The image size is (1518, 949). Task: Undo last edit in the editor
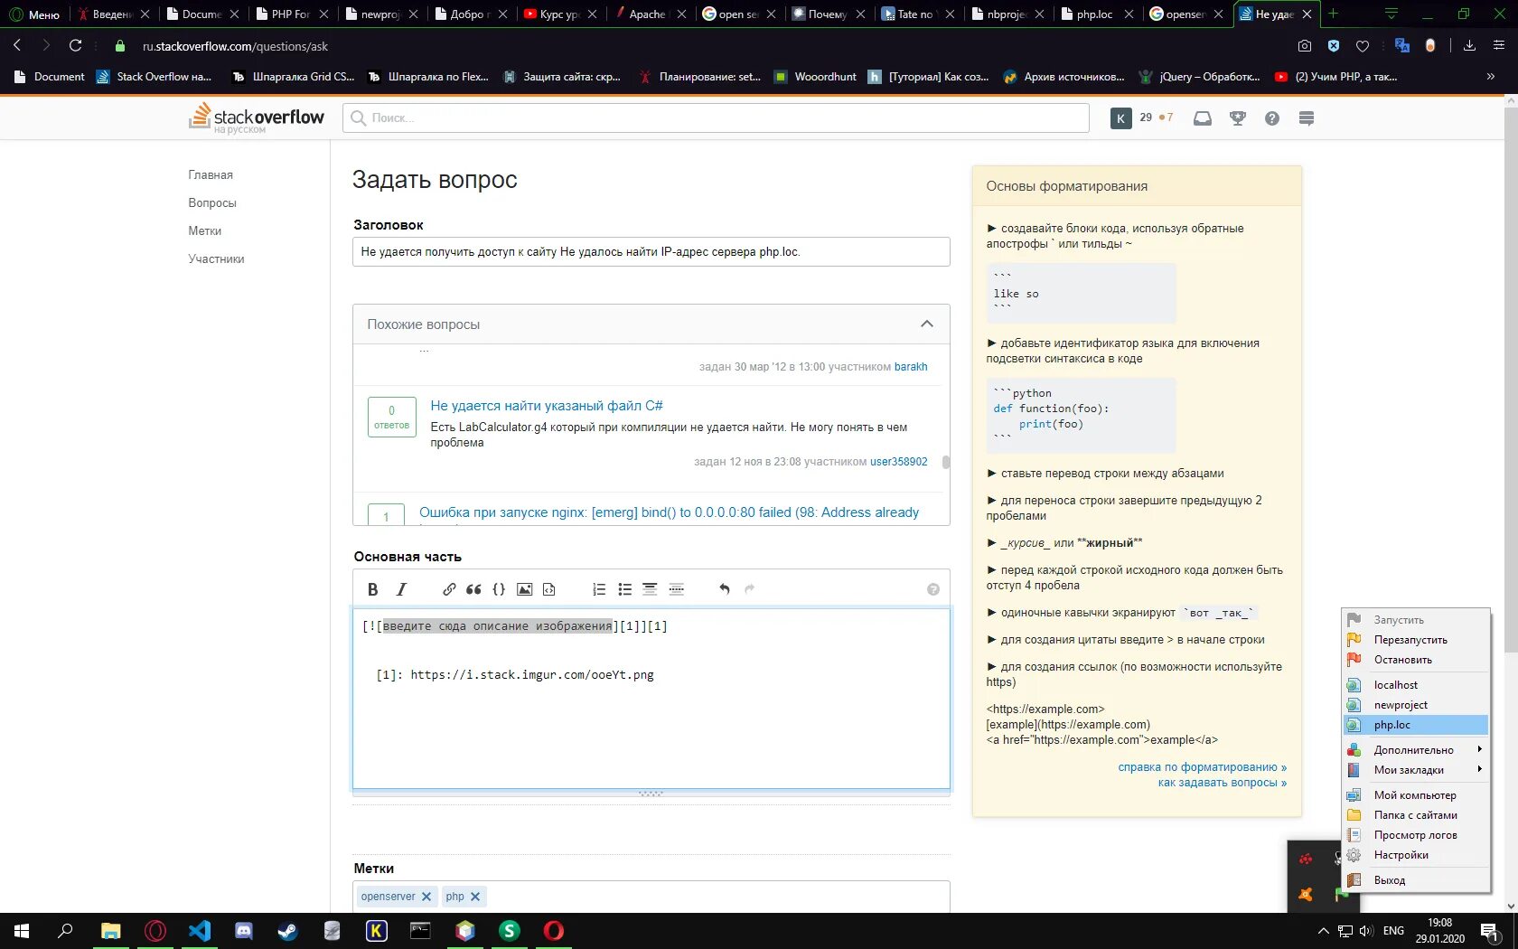[724, 589]
